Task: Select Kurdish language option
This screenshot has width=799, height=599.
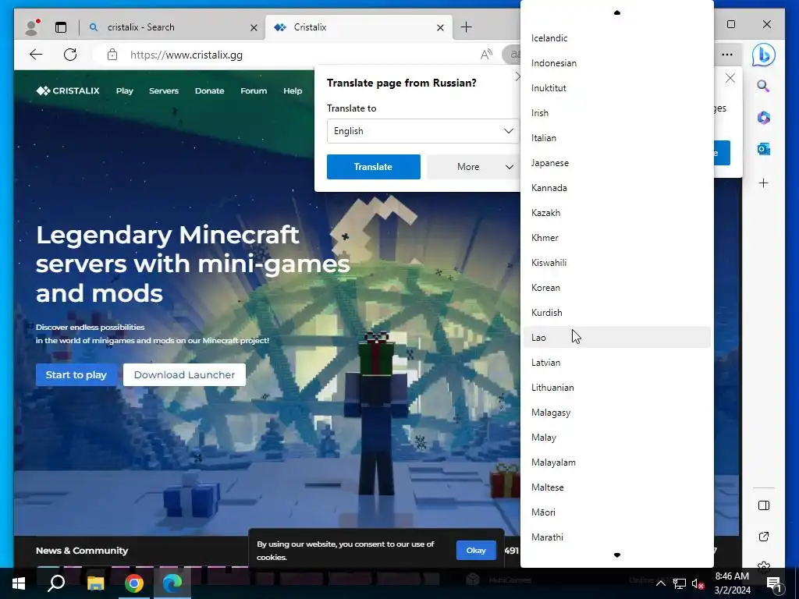Action: tap(617, 313)
